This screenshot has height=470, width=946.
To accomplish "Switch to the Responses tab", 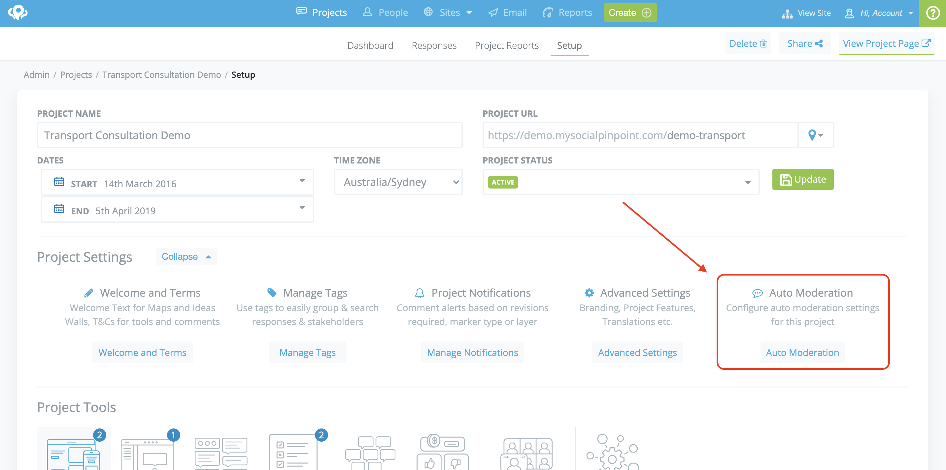I will point(434,45).
